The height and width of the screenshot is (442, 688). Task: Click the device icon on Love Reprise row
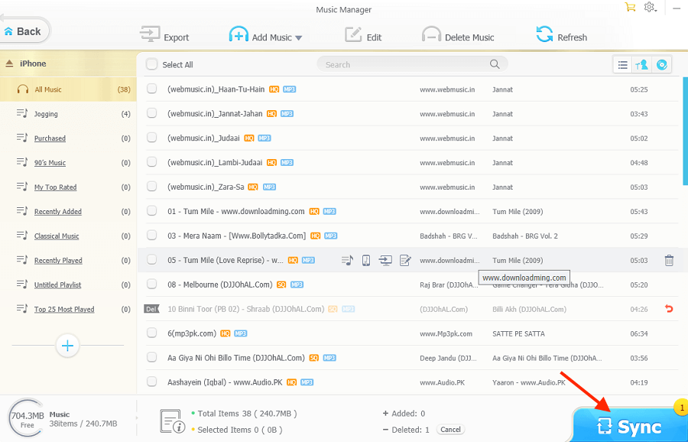point(366,260)
